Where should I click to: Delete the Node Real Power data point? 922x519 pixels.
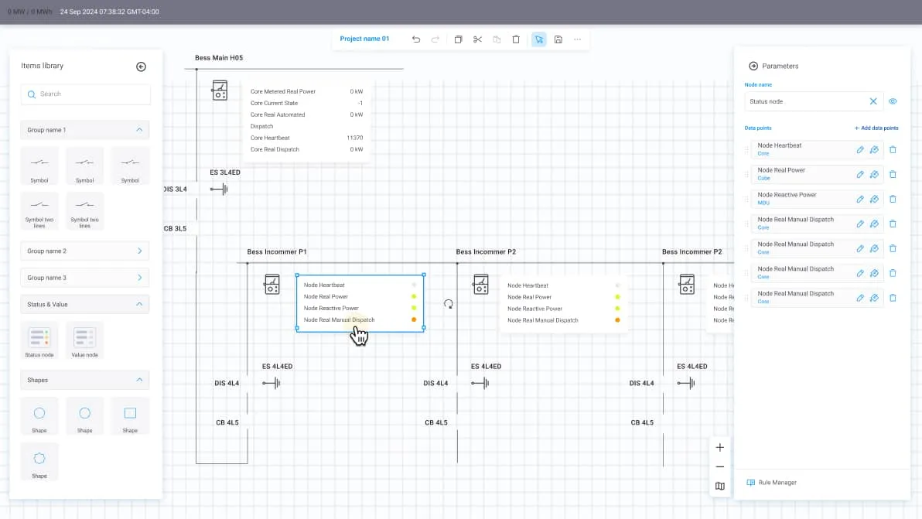pyautogui.click(x=893, y=175)
